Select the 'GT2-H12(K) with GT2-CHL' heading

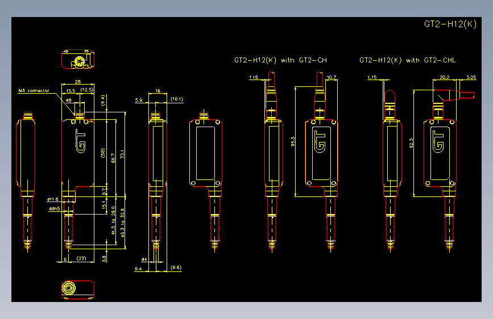pos(408,60)
